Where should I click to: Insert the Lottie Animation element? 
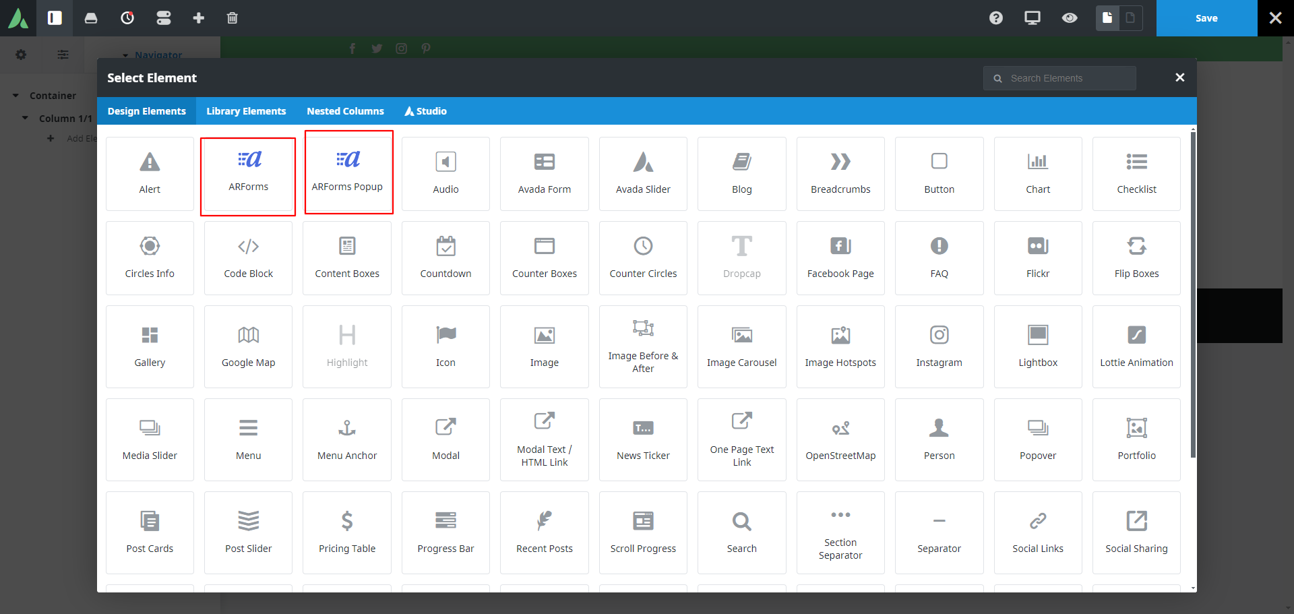[x=1136, y=346]
